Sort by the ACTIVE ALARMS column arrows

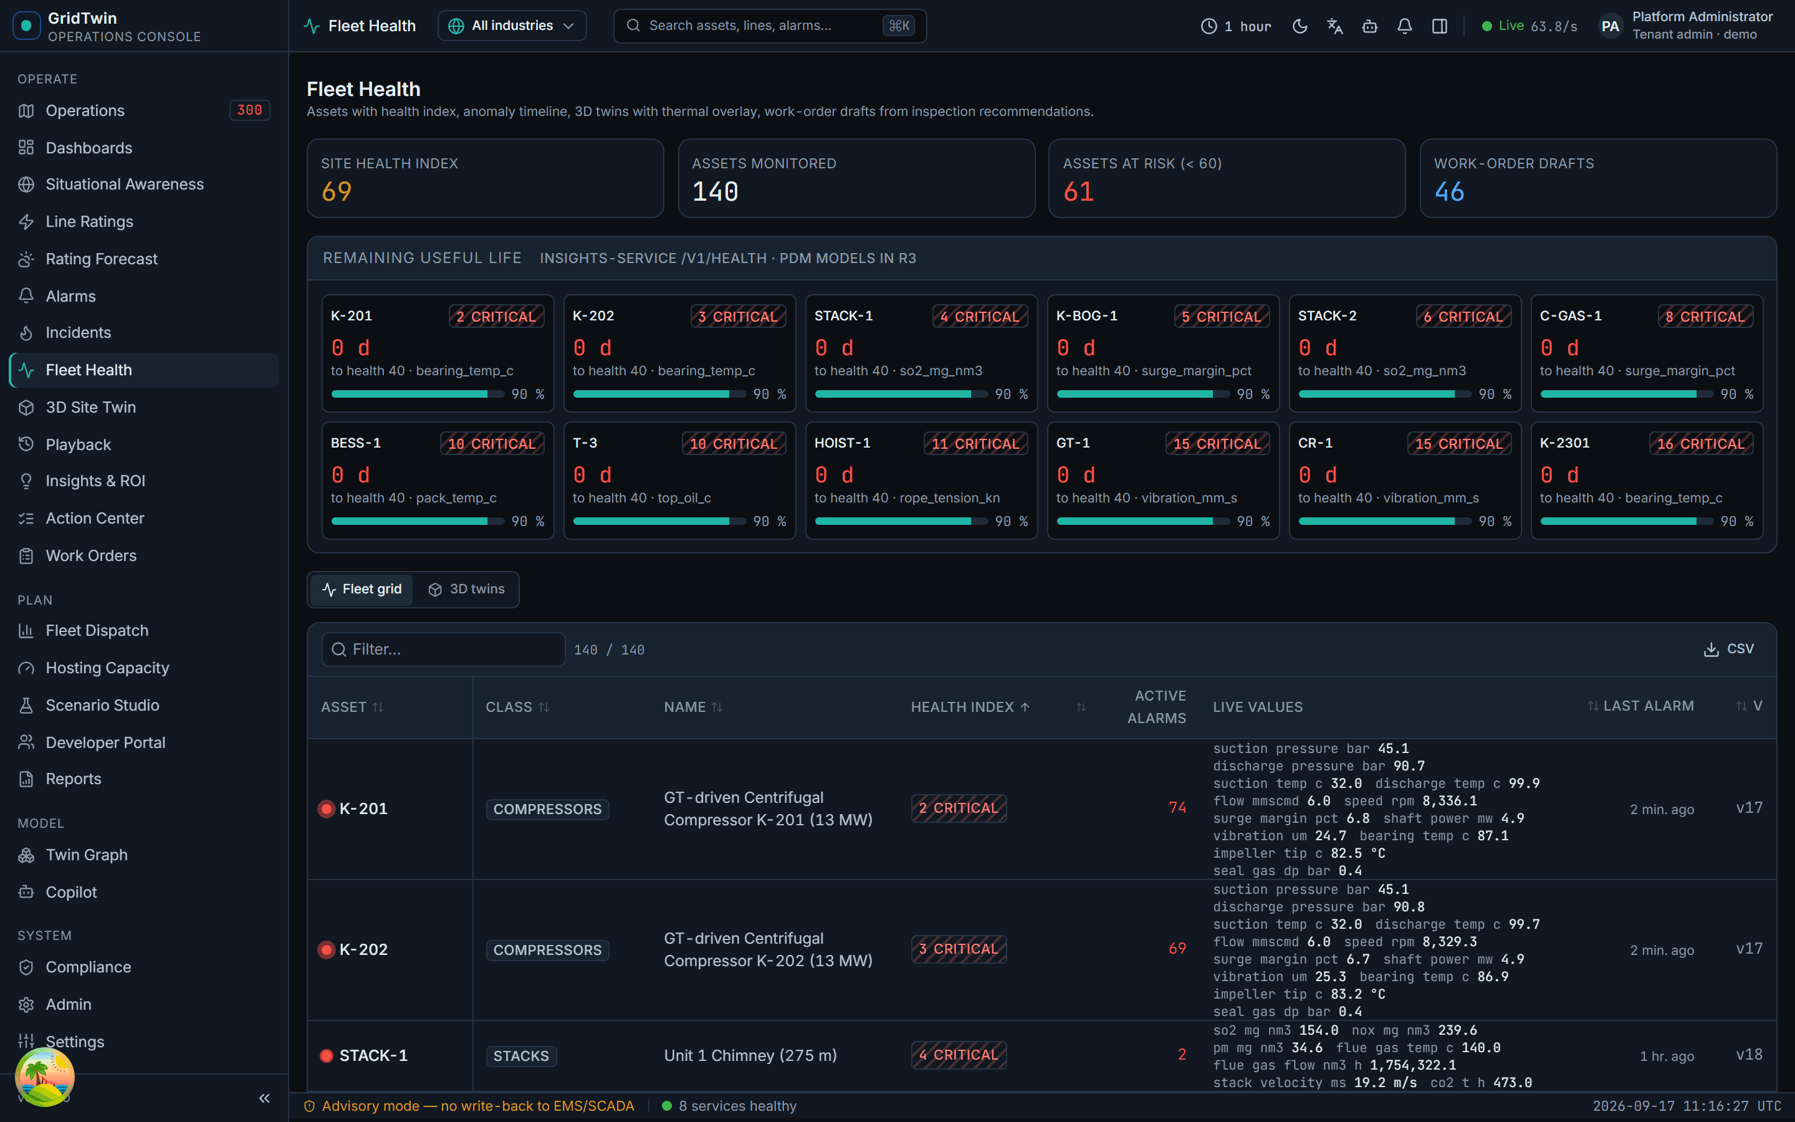point(1081,707)
